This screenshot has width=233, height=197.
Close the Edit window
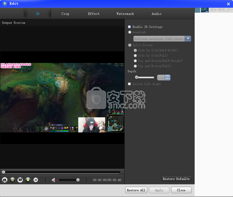point(228,4)
